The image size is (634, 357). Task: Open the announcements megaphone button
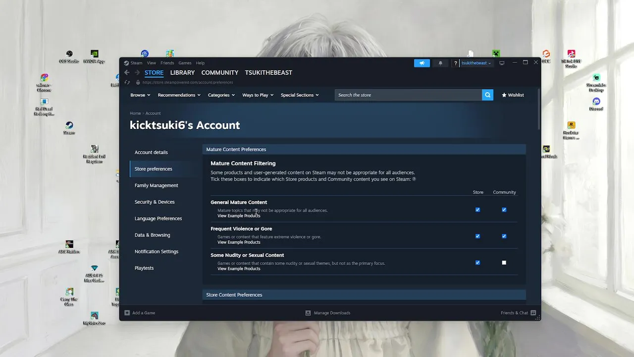coord(422,63)
